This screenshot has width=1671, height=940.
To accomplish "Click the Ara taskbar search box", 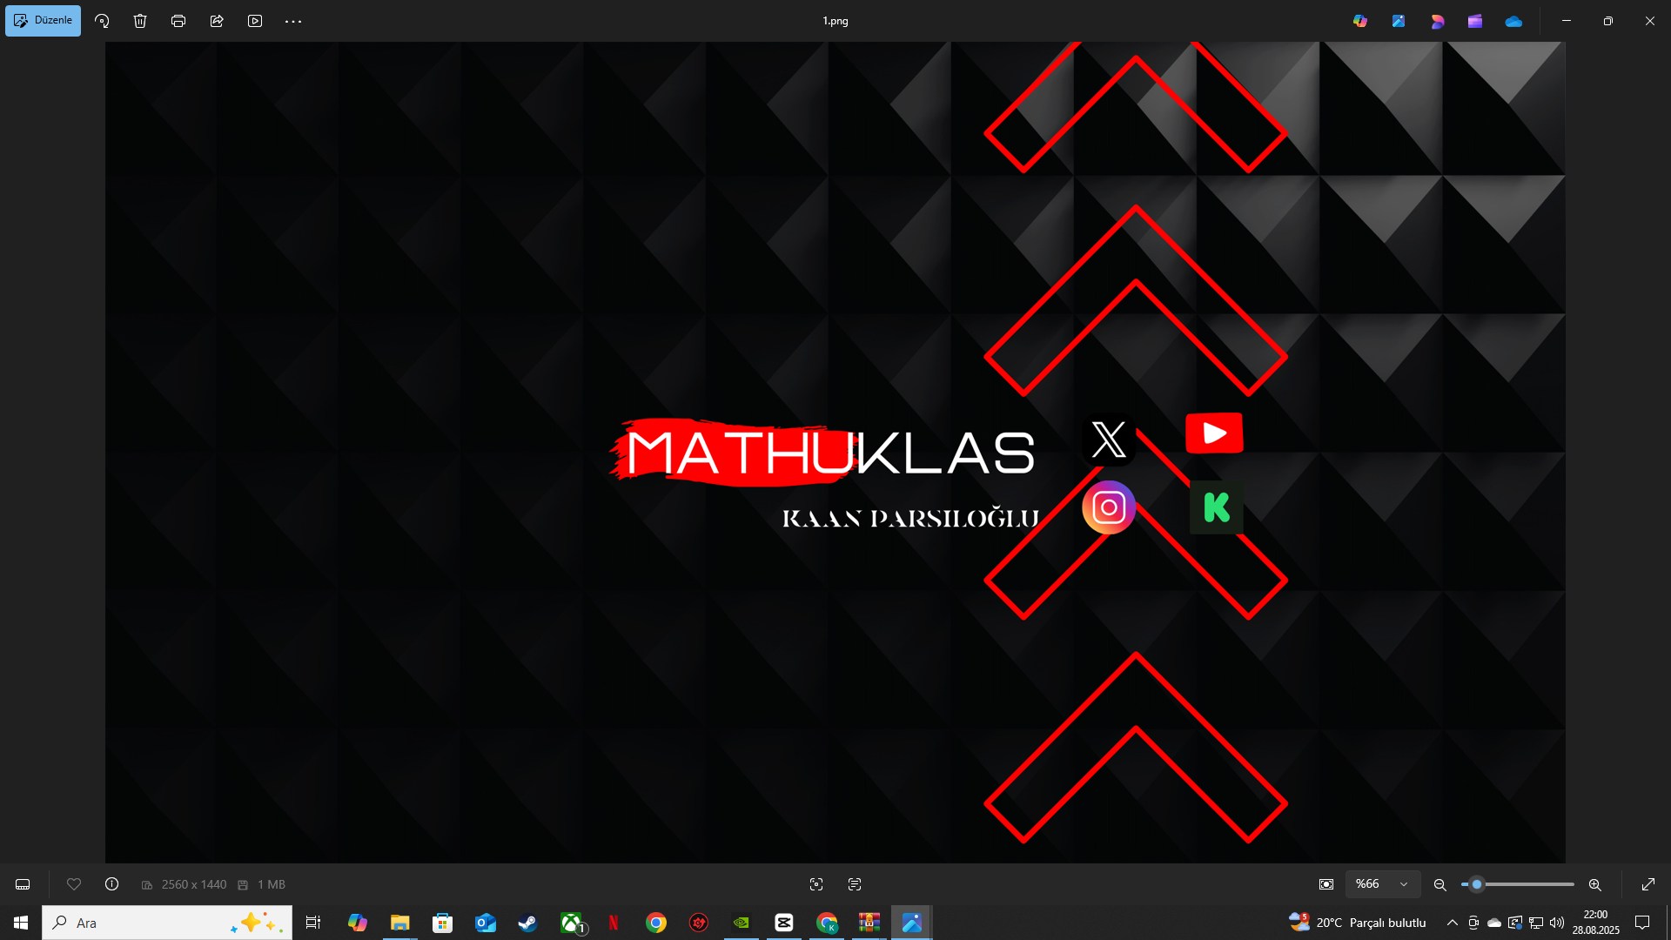I will [167, 923].
